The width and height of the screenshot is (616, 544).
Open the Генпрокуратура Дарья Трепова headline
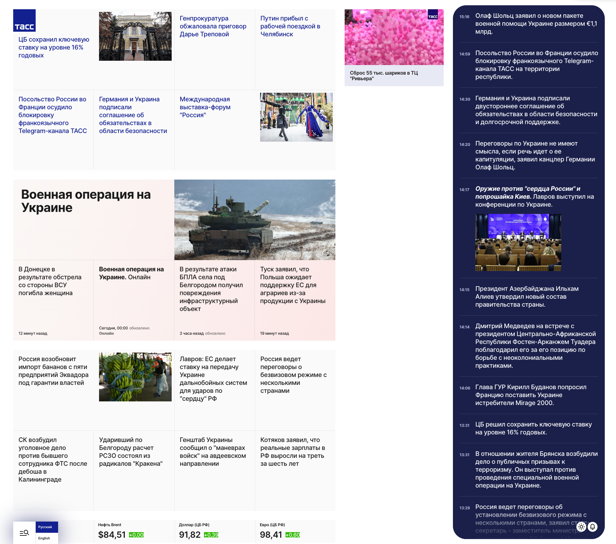(x=213, y=26)
